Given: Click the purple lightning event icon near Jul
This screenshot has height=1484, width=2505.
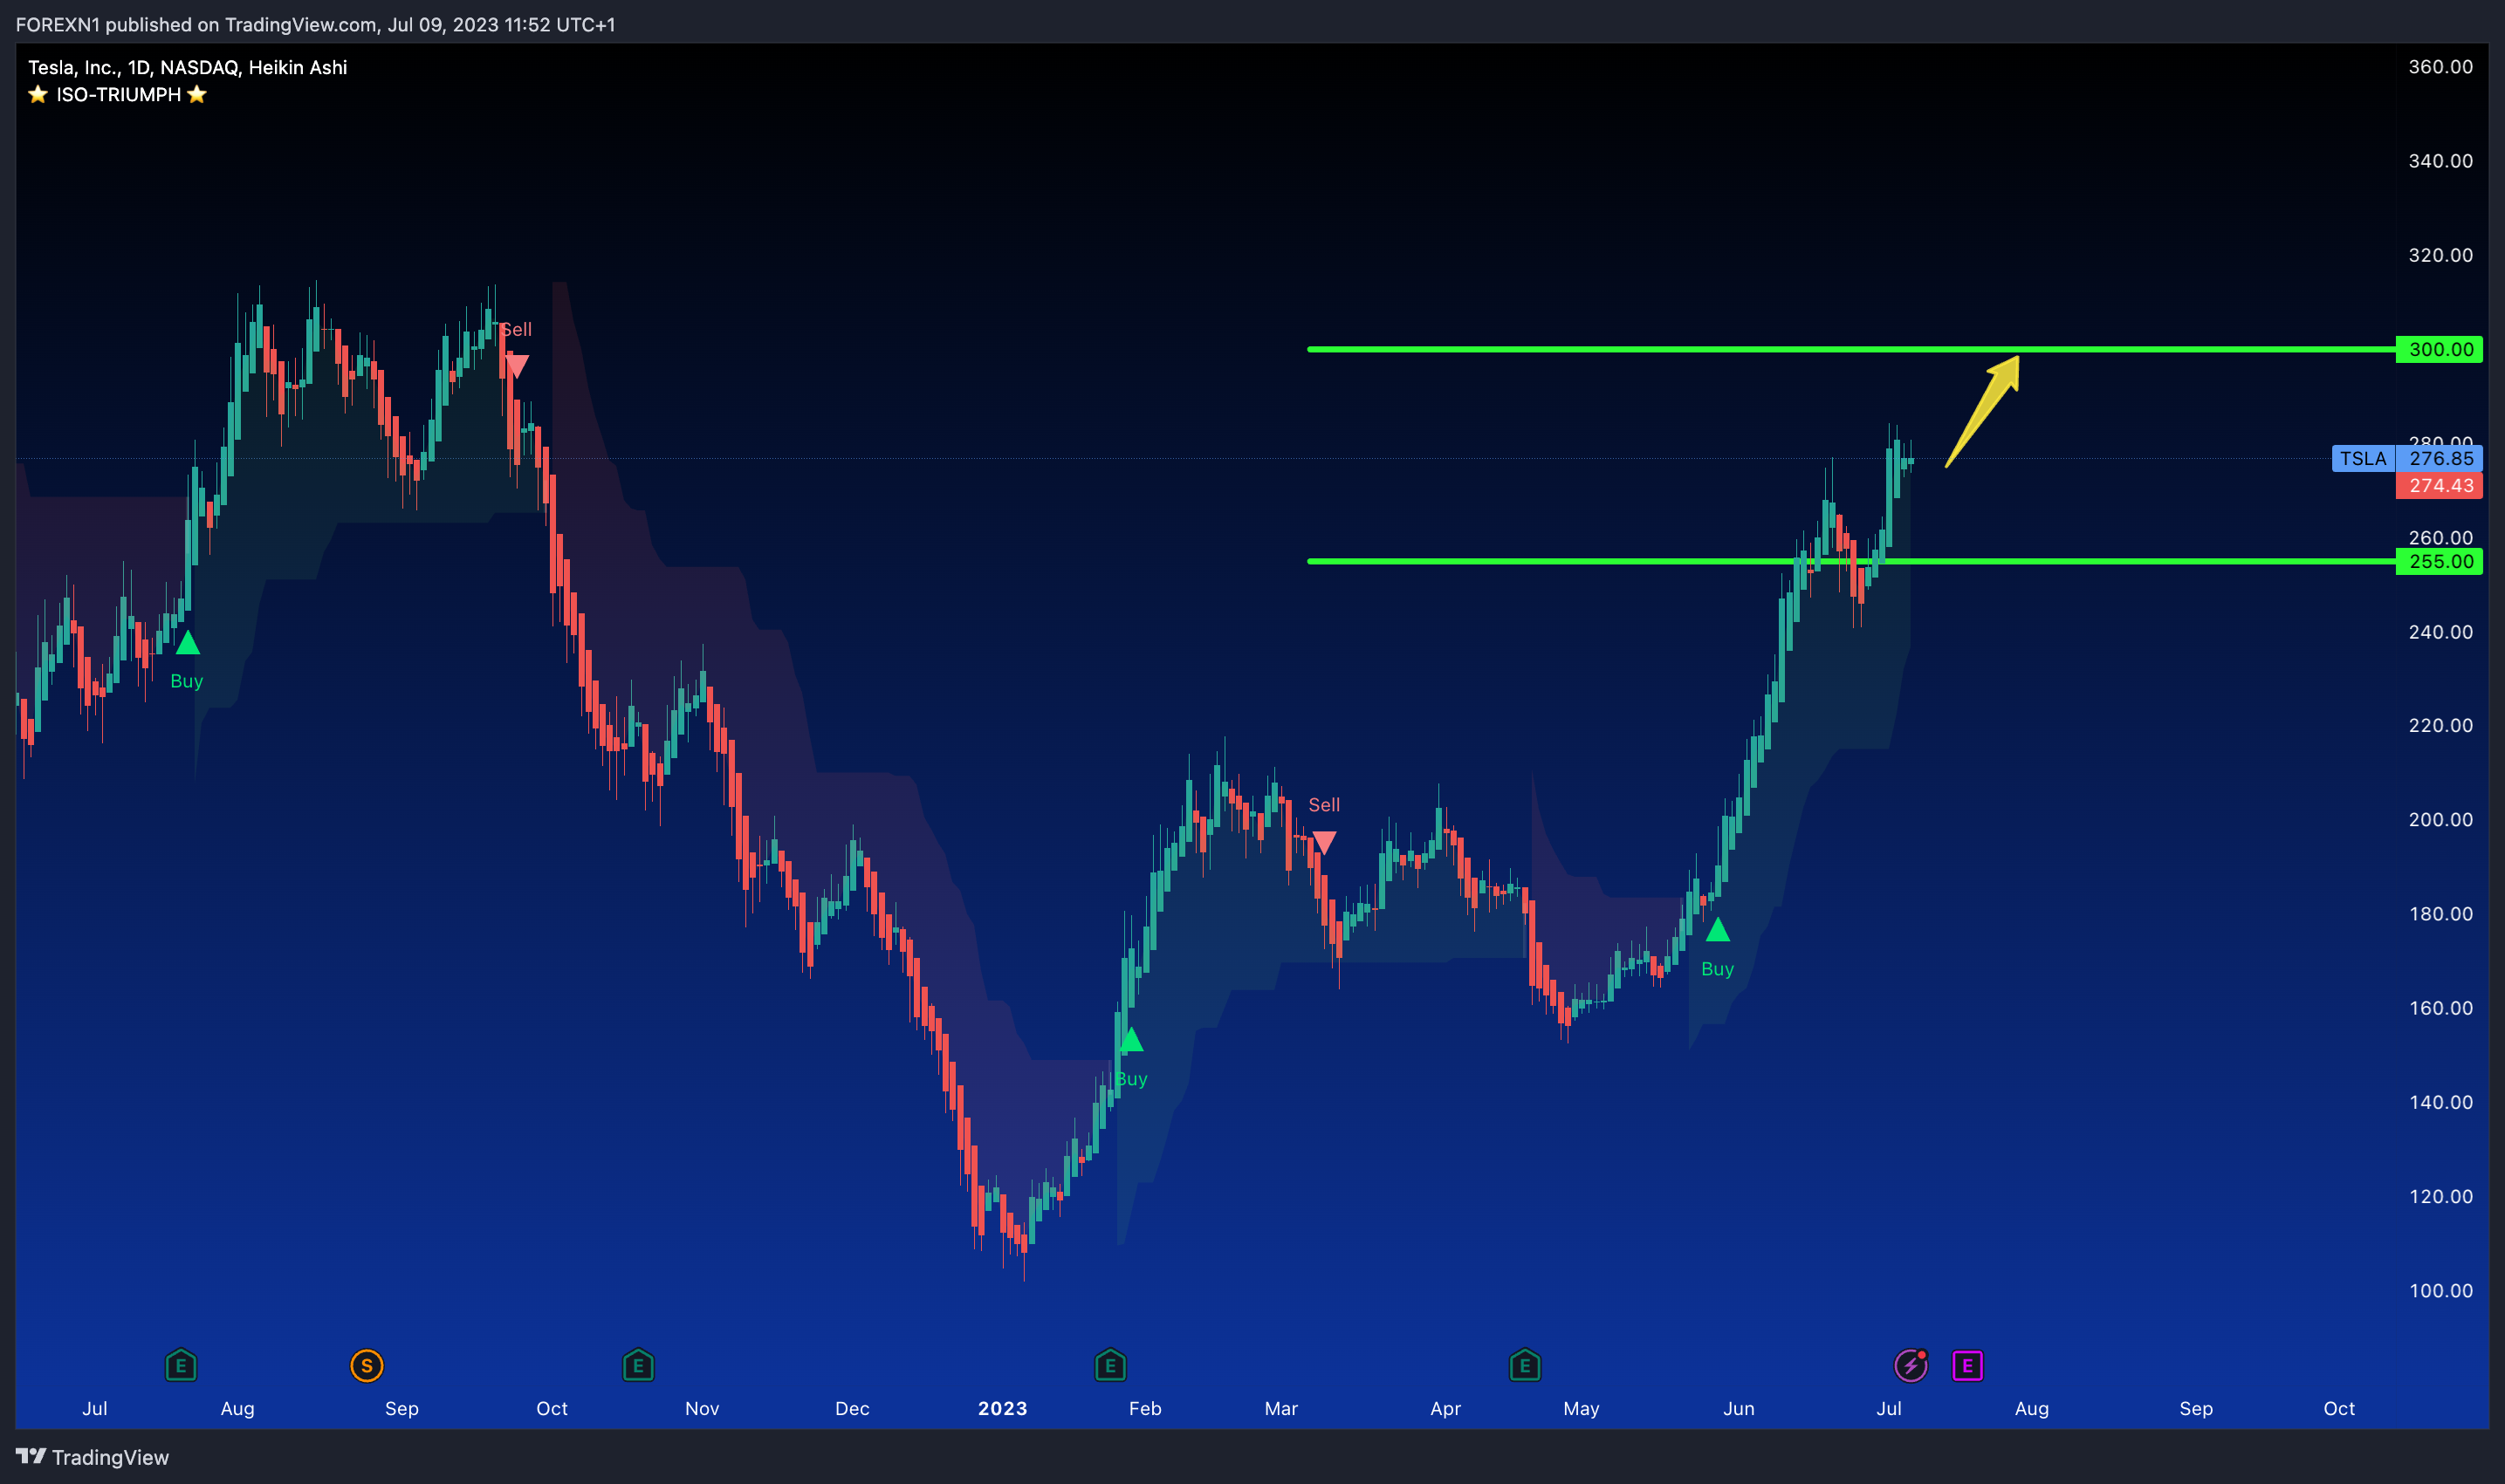Looking at the screenshot, I should click(1911, 1365).
